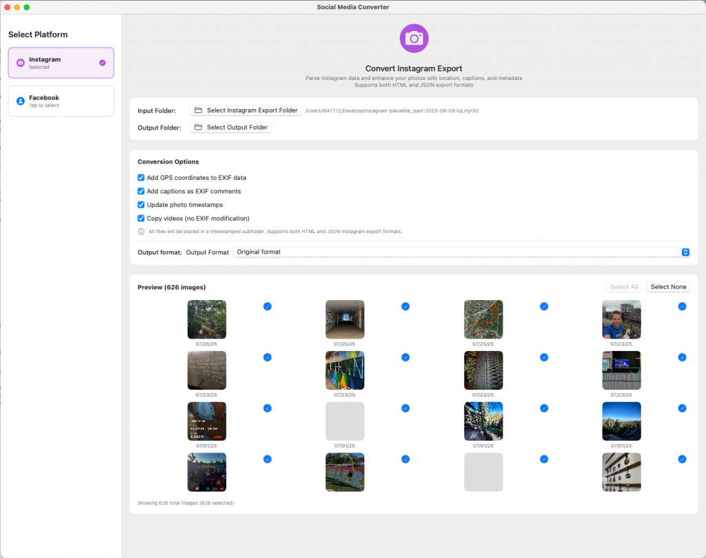Deselect checkmark for tunnel photo 07/25/25
This screenshot has width=706, height=558.
coord(405,306)
